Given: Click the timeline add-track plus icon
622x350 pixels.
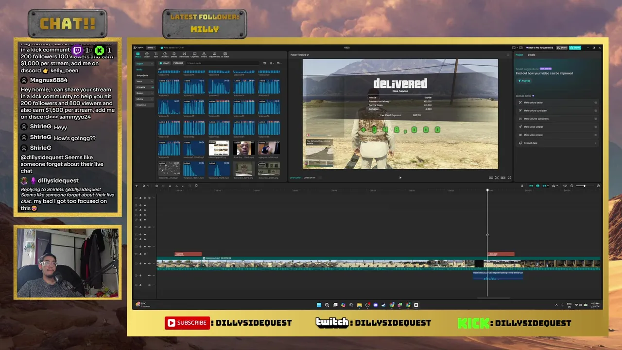Looking at the screenshot, I should tap(137, 186).
